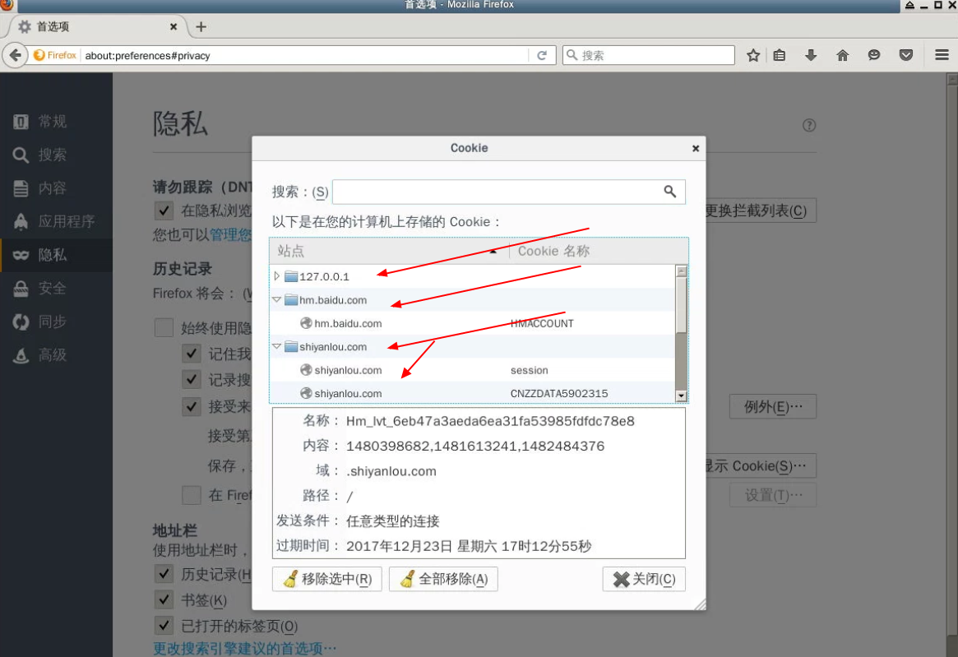
Task: Toggle 接受来自站点 Cookie checkbox
Action: click(x=192, y=406)
